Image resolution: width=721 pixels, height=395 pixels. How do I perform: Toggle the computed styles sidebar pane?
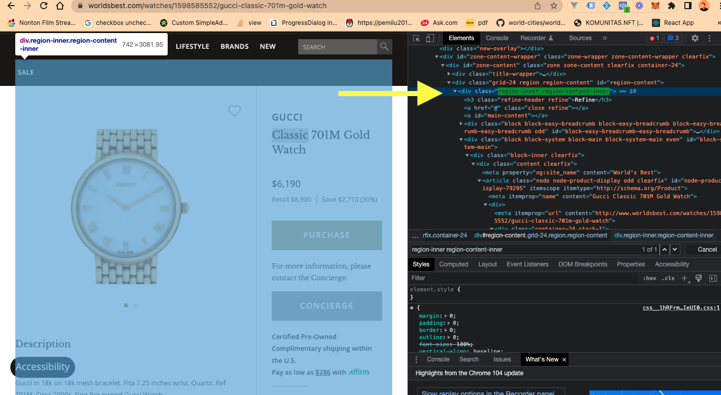pyautogui.click(x=713, y=278)
